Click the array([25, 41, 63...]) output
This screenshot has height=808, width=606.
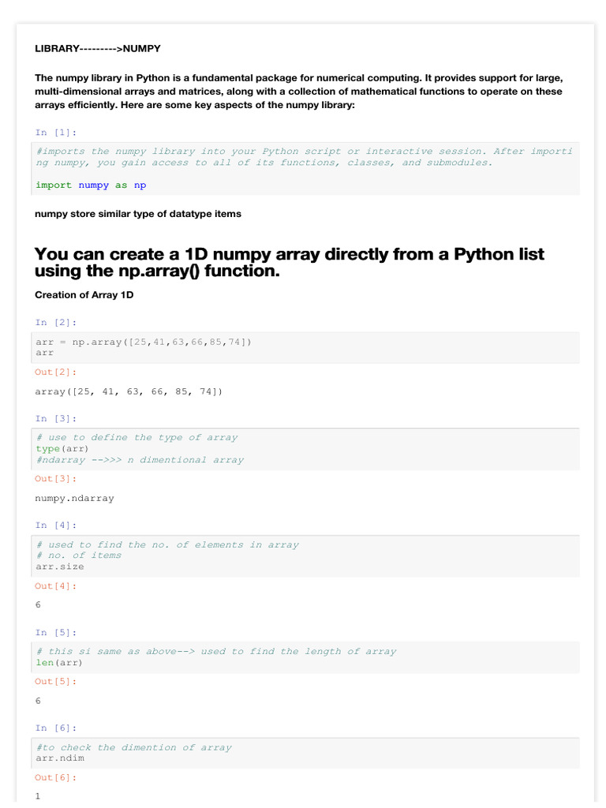point(129,391)
